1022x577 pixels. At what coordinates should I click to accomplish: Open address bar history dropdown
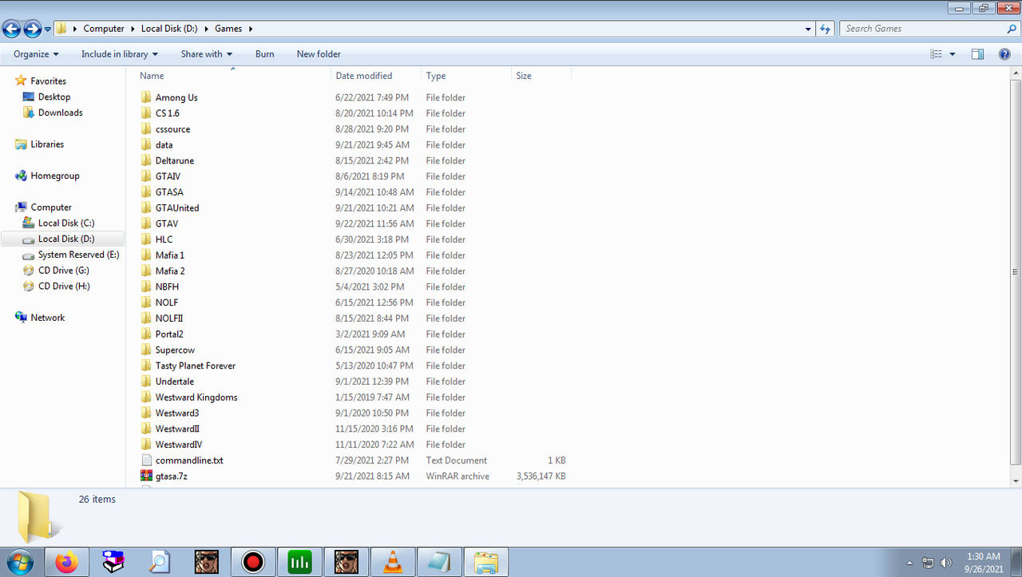(x=809, y=29)
